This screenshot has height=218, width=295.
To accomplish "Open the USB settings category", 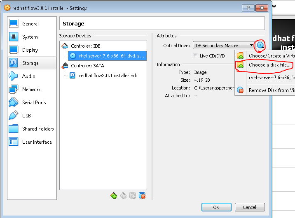I will click(32, 115).
